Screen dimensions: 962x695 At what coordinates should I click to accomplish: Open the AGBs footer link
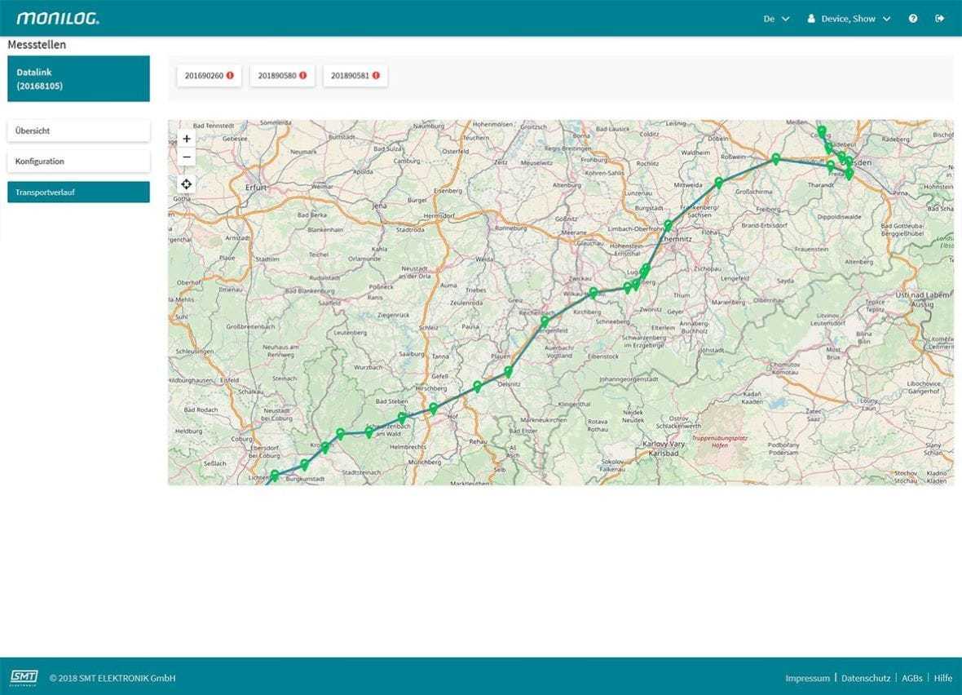pyautogui.click(x=912, y=678)
